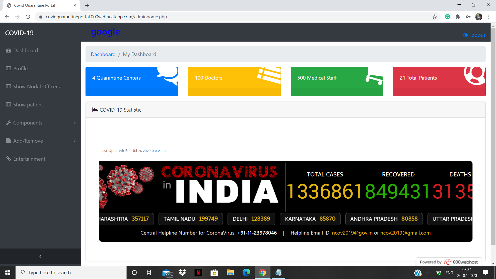Expand the Add/Remove submenu chevron
This screenshot has width=496, height=279.
click(75, 141)
